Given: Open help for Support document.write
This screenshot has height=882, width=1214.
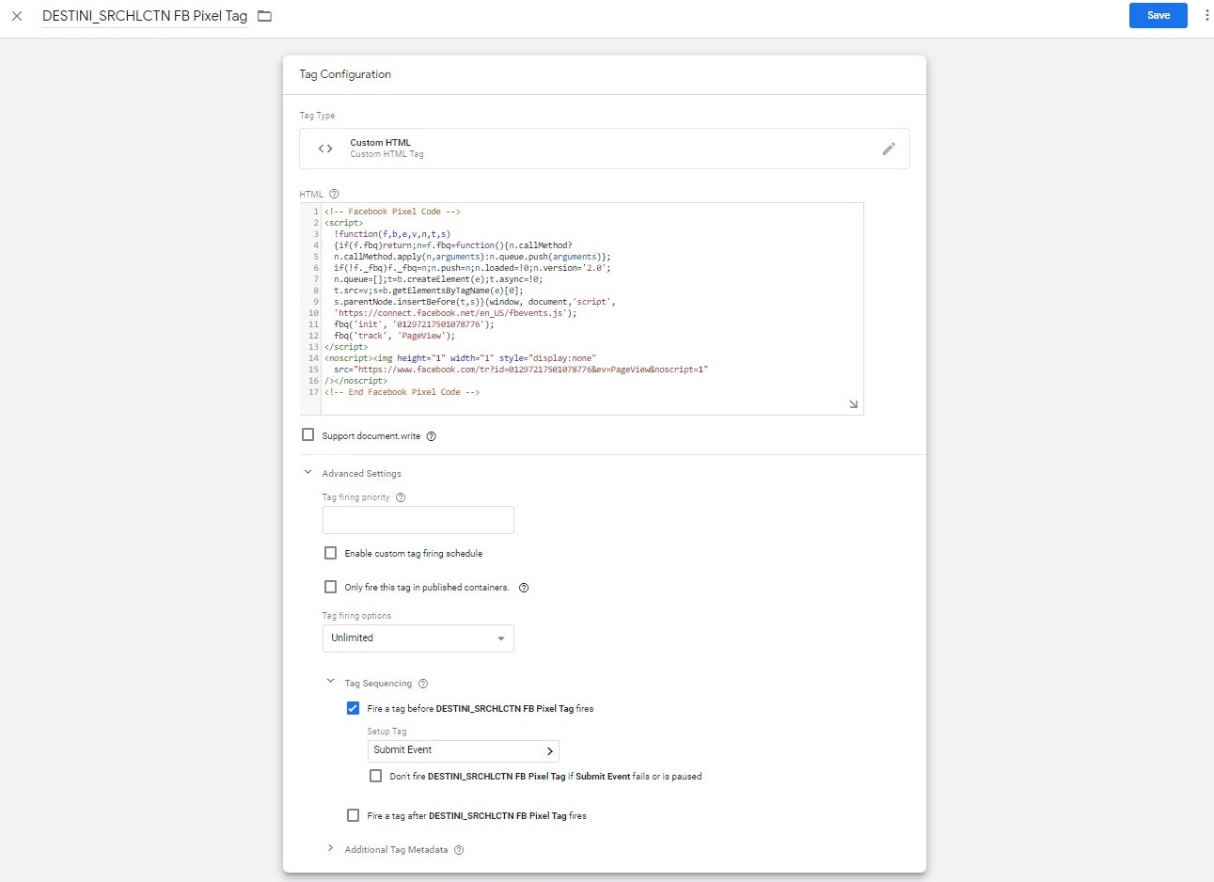Looking at the screenshot, I should (x=432, y=436).
